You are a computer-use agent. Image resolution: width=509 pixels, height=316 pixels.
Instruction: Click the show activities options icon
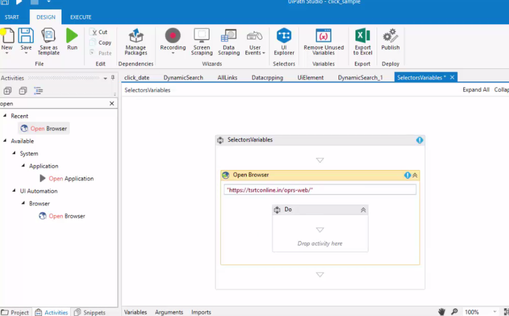[x=38, y=91]
